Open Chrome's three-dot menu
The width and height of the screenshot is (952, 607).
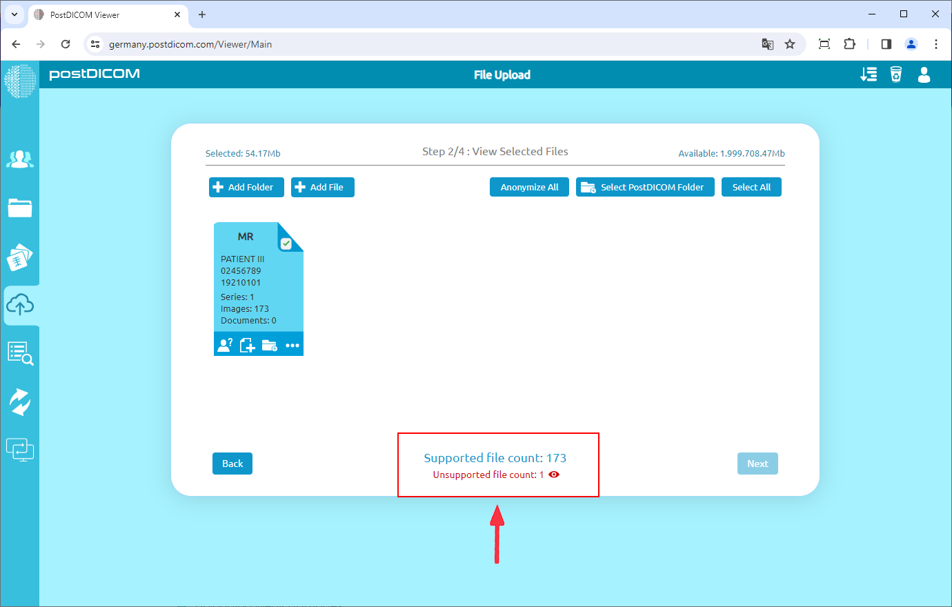pos(935,44)
